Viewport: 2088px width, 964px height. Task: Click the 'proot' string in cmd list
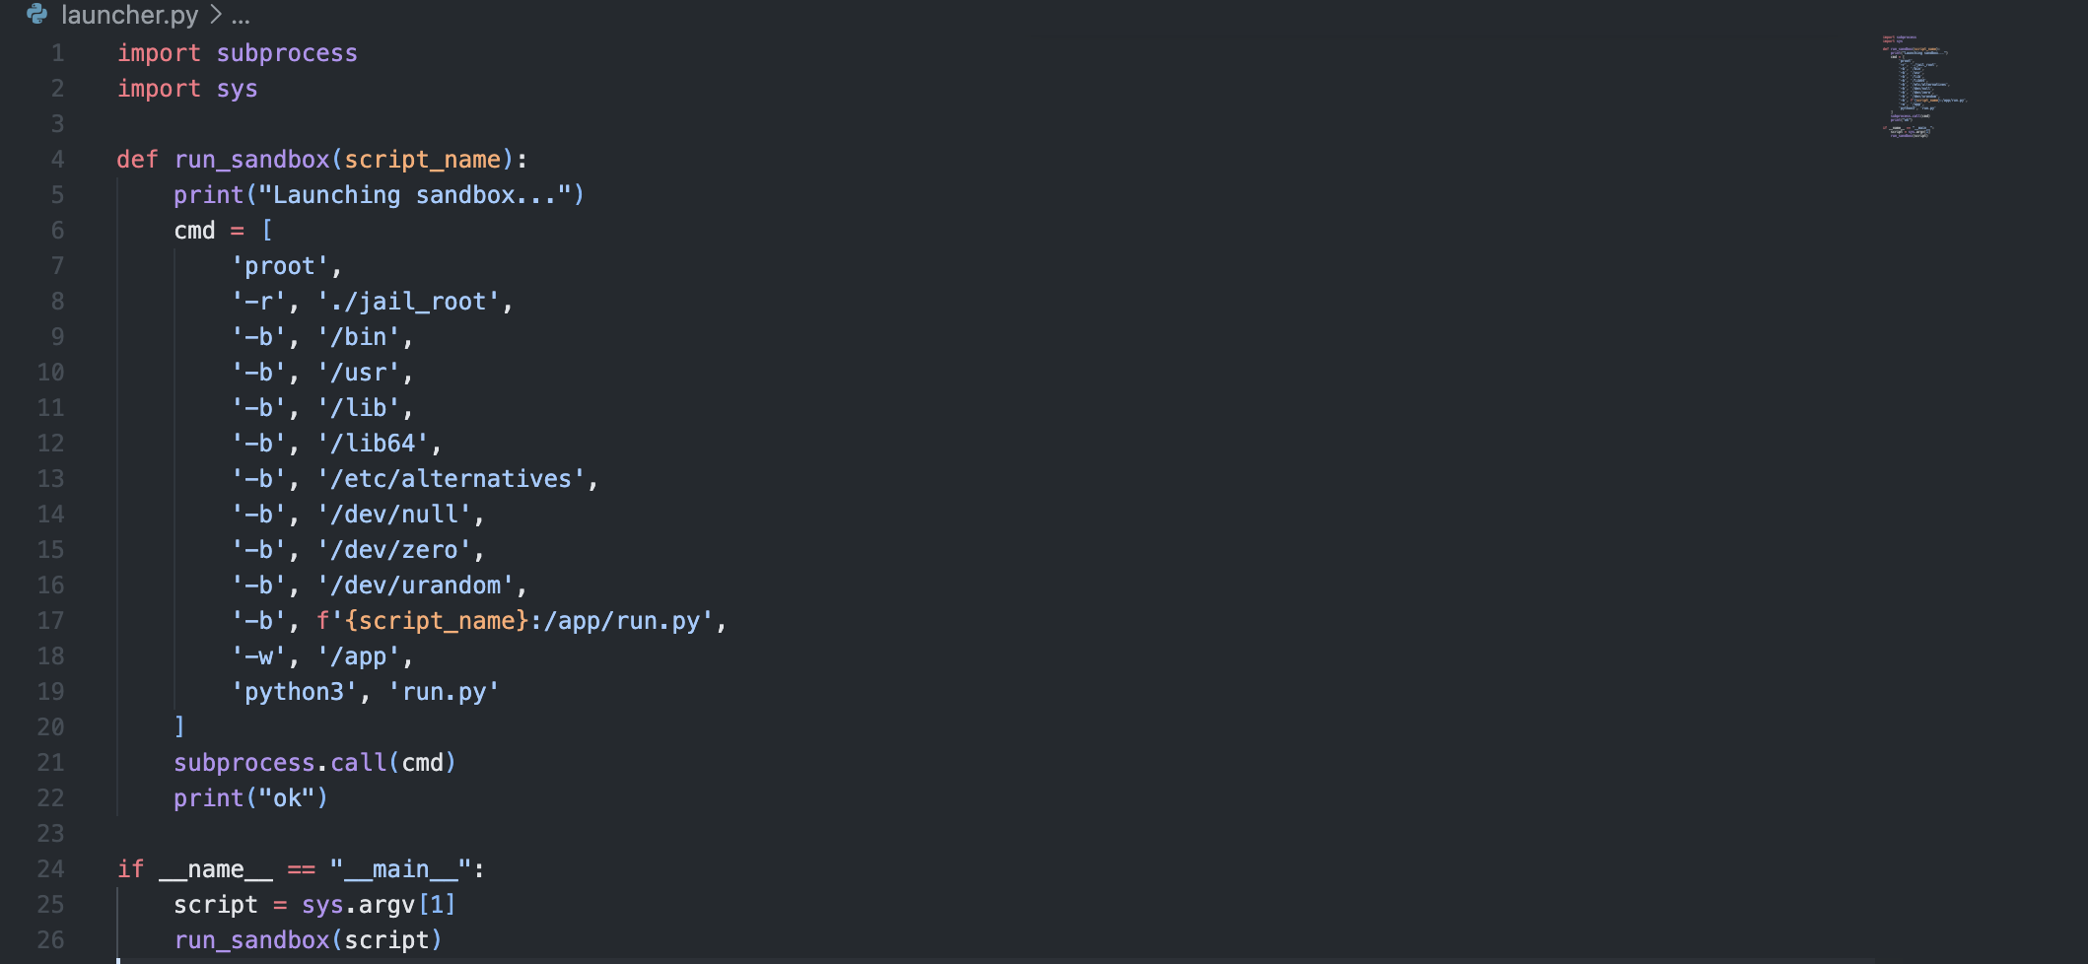(280, 266)
